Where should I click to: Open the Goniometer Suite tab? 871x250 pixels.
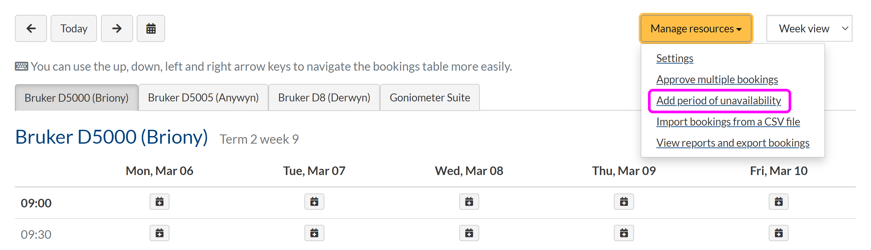point(430,97)
